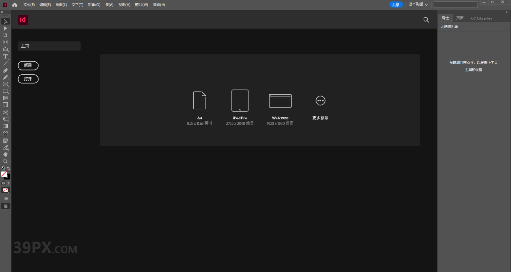Select the Selection tool arrow
The image size is (511, 272).
click(x=5, y=21)
